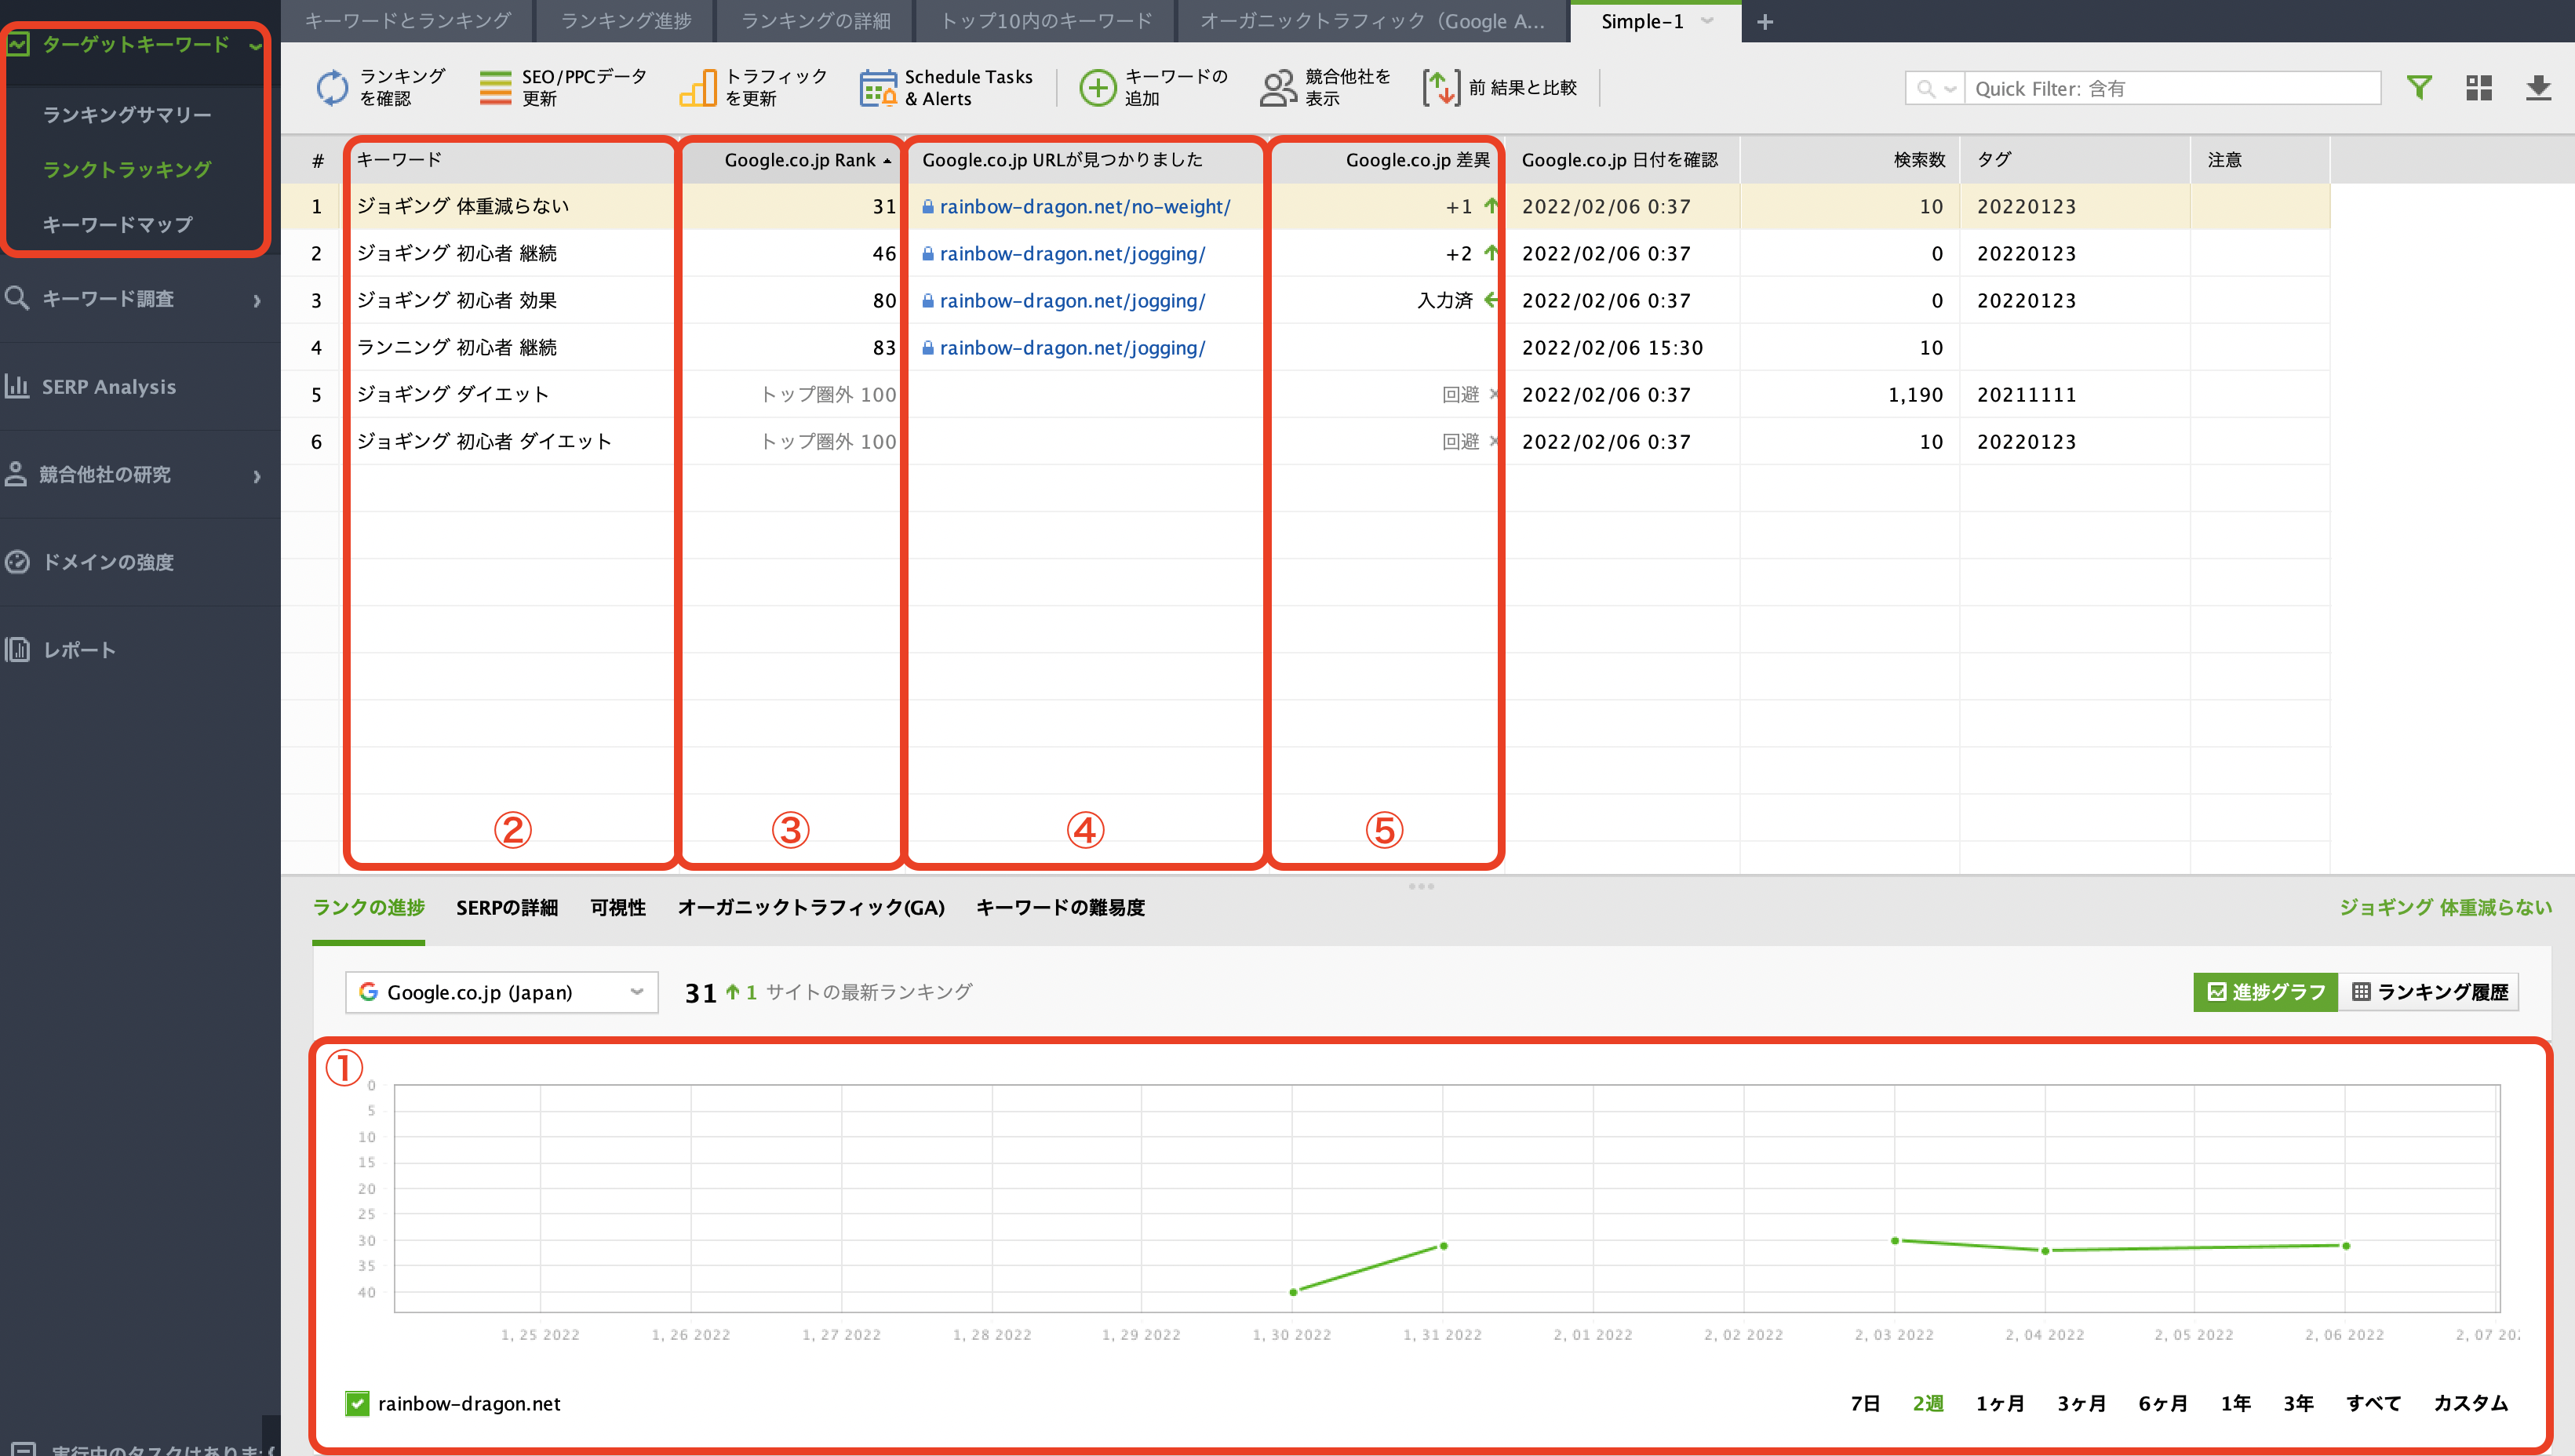2575x1456 pixels.
Task: Click the Google logo icon in search engine selector
Action: click(x=368, y=992)
